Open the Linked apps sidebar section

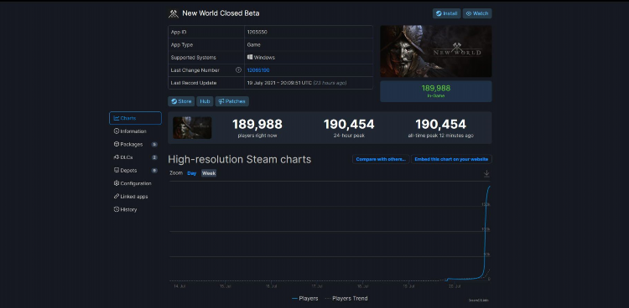[x=130, y=197]
